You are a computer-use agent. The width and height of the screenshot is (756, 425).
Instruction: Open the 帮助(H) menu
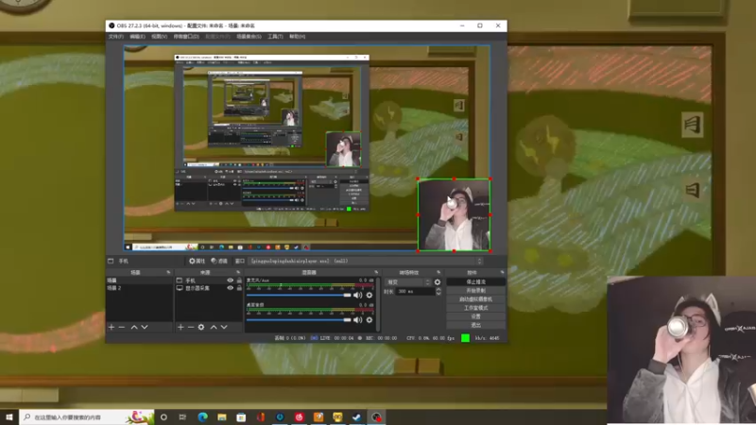coord(298,37)
